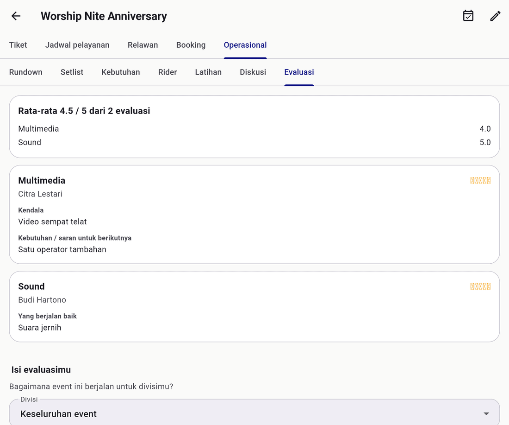
Task: Click the Multimedia row in average summary
Action: click(254, 129)
